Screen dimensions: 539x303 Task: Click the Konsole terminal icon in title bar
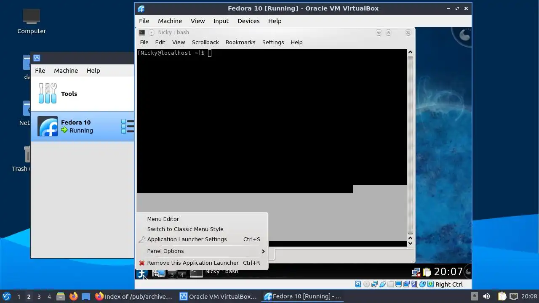[142, 32]
